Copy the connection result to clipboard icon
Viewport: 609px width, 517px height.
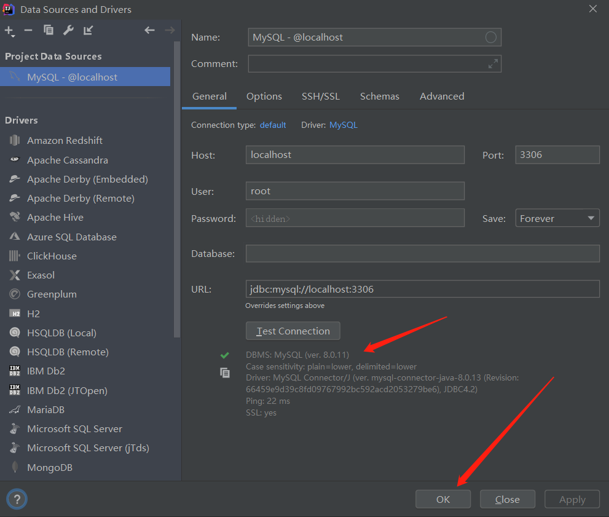[225, 373]
